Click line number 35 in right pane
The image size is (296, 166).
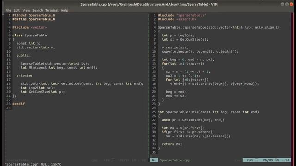pyautogui.click(x=154, y=152)
